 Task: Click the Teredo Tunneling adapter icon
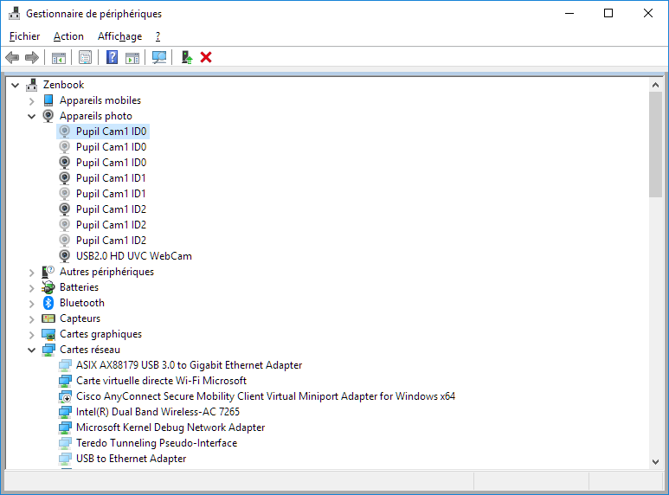pyautogui.click(x=65, y=443)
